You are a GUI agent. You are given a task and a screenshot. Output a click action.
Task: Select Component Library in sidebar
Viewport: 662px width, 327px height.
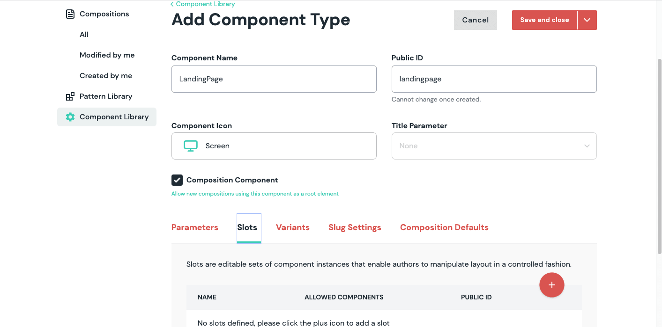(x=107, y=117)
